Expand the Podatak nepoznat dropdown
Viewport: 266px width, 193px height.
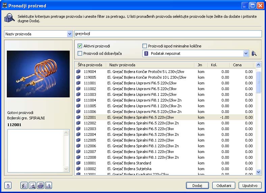coord(246,53)
